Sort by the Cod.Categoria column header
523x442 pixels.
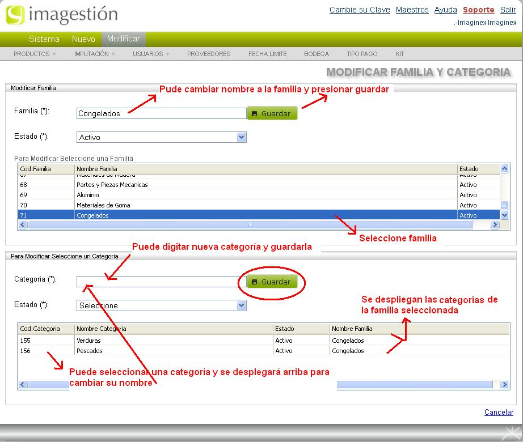coord(46,329)
